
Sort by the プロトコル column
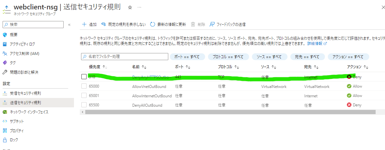point(229,67)
